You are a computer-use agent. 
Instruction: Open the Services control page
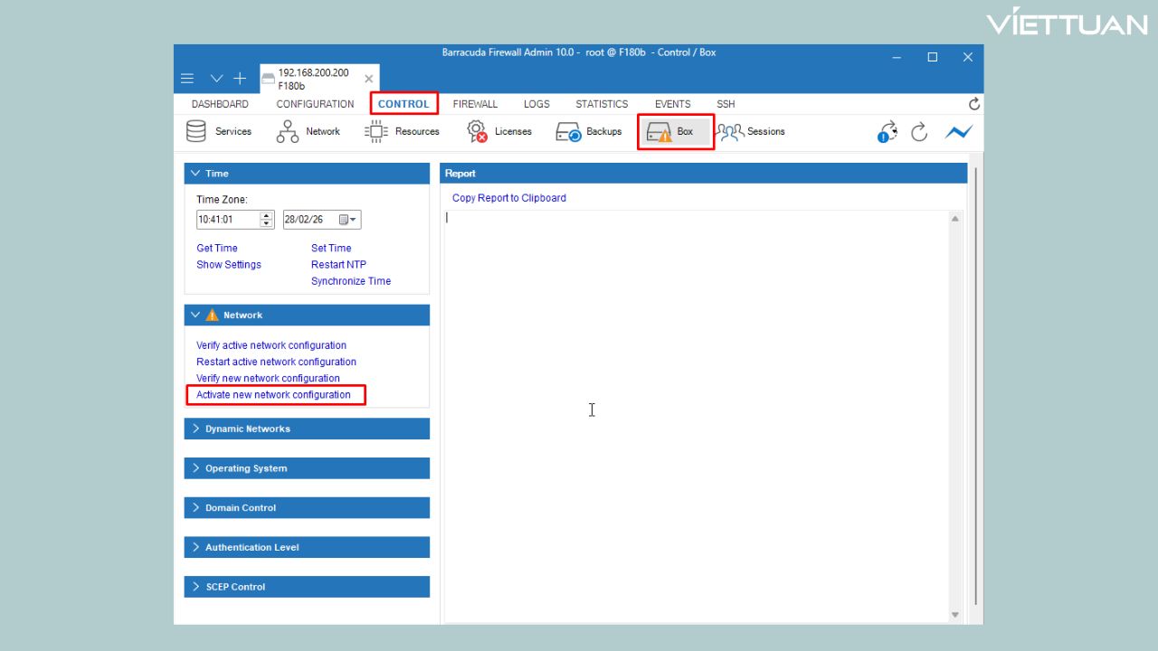(219, 132)
